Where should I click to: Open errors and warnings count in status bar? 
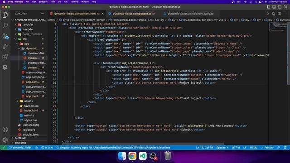(x=47, y=148)
